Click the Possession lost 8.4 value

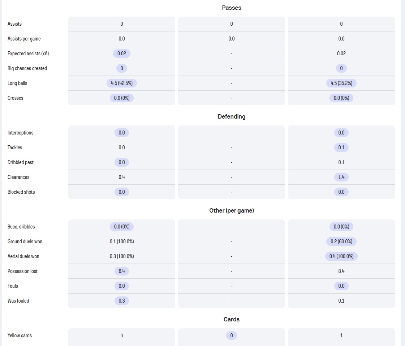coord(341,271)
